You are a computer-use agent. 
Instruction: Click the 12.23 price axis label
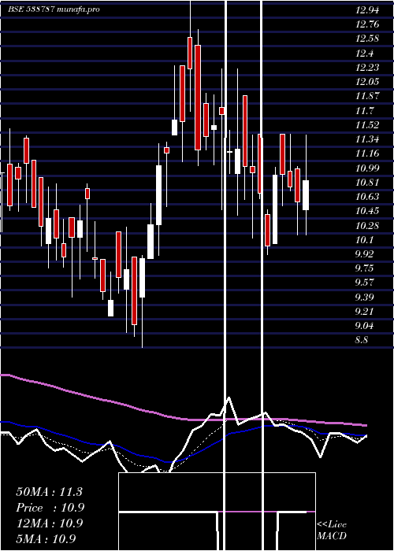coord(367,68)
